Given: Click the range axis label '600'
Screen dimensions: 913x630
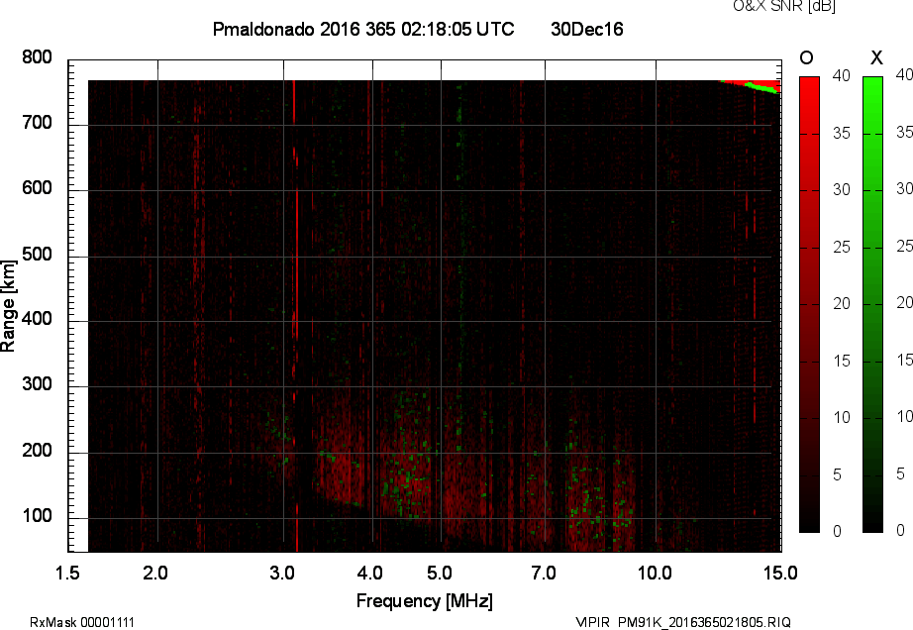Looking at the screenshot, I should pos(38,188).
